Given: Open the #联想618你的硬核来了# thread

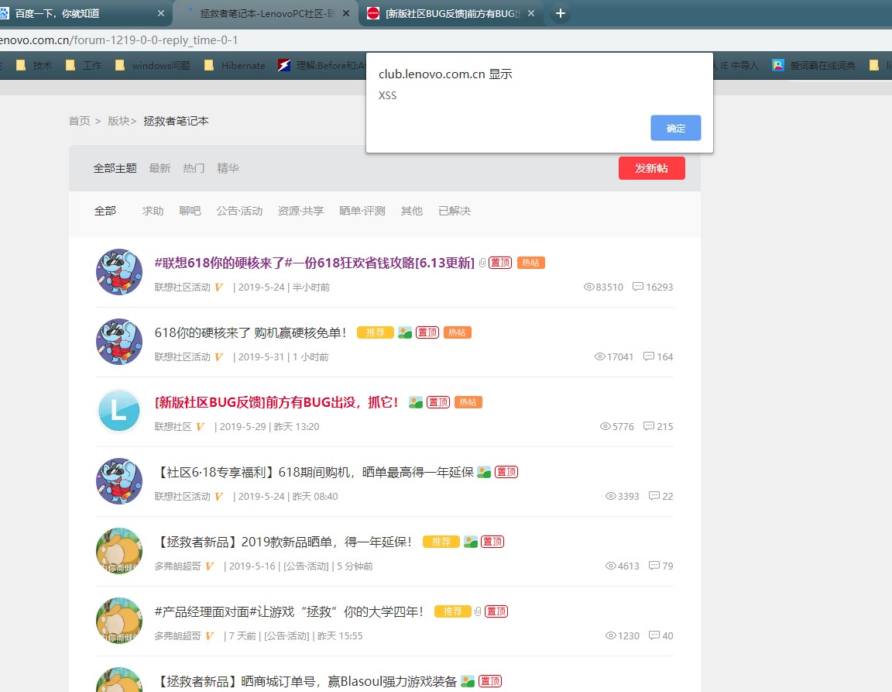Looking at the screenshot, I should click(x=314, y=263).
